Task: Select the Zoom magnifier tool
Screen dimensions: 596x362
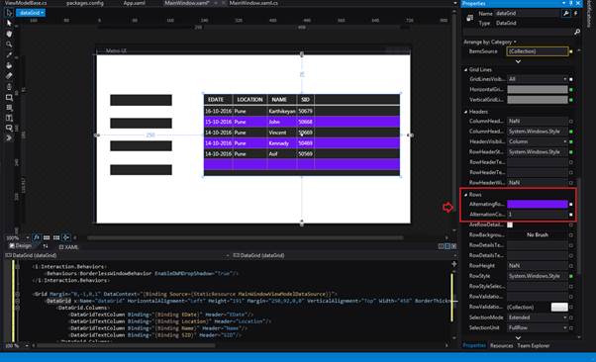Action: tap(9, 45)
